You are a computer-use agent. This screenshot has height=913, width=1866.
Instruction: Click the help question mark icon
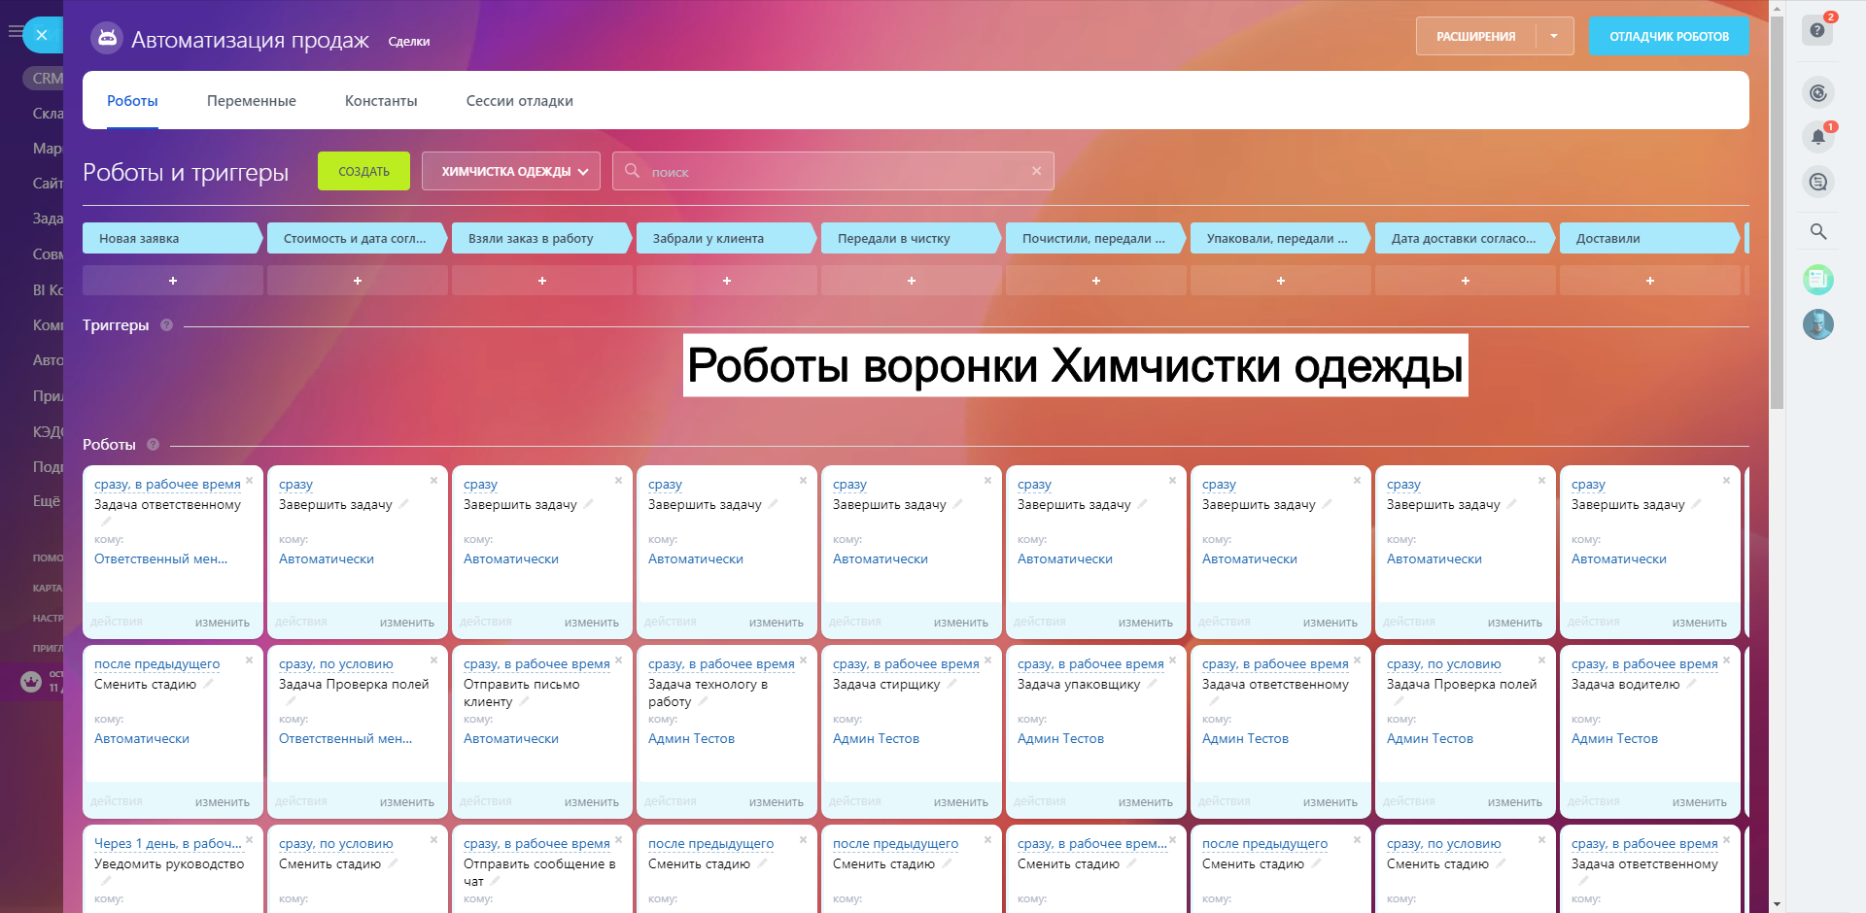click(1816, 30)
